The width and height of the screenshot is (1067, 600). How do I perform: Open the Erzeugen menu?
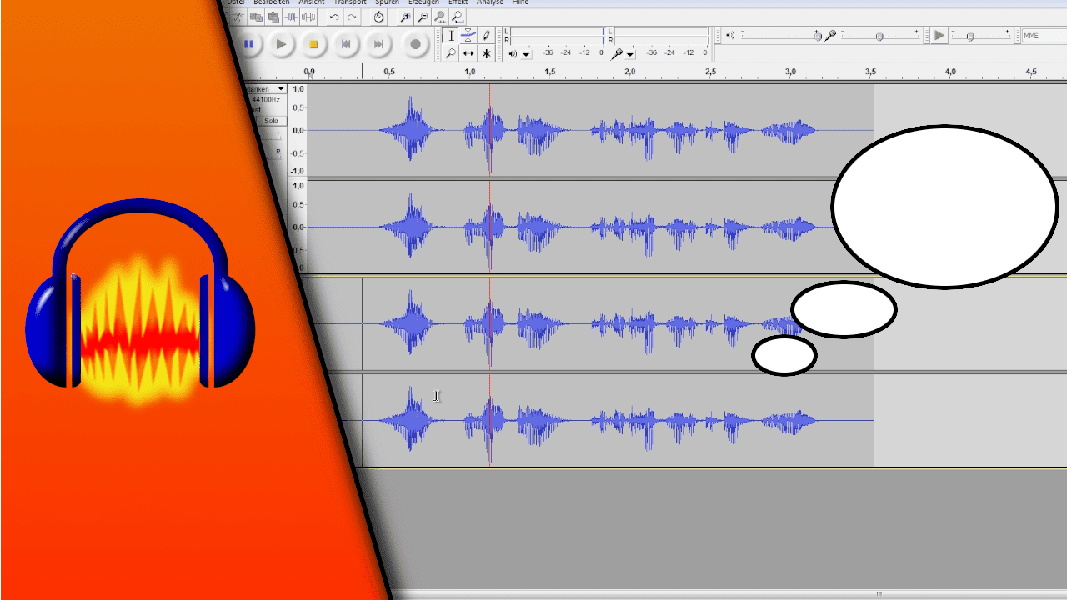point(423,2)
